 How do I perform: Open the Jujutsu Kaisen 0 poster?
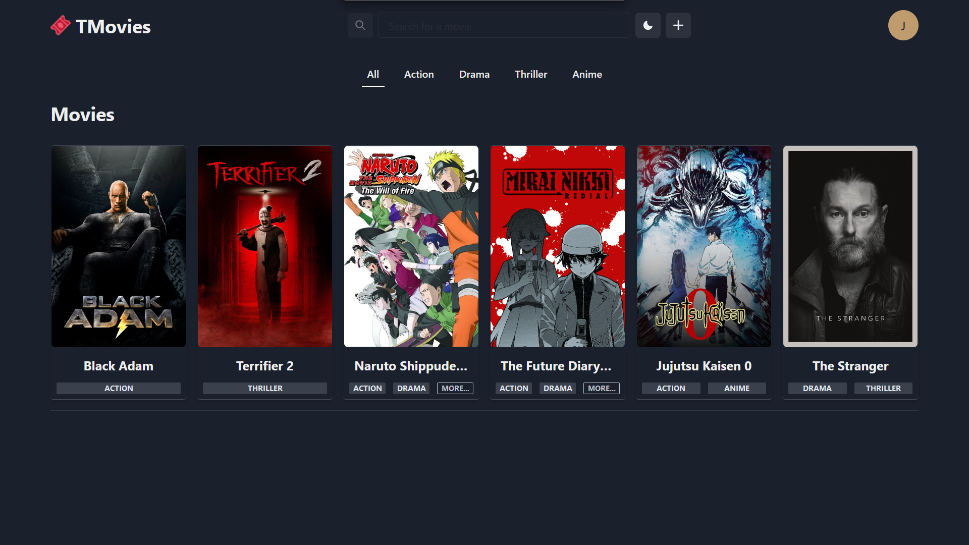click(704, 246)
